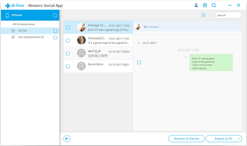The height and width of the screenshot is (146, 247).
Task: Click the three dots beside message bubble
Action: (186, 57)
